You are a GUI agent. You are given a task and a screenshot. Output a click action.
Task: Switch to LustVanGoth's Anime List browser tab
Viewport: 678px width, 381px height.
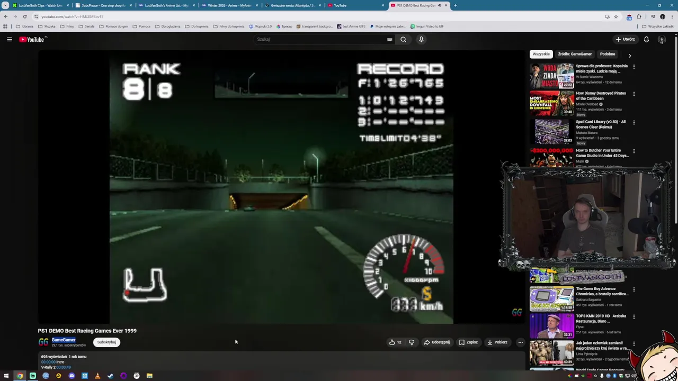(x=166, y=5)
